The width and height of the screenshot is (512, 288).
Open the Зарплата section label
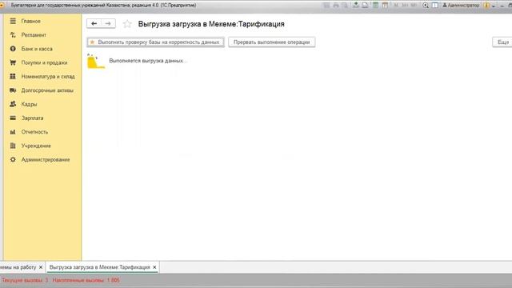tap(32, 118)
